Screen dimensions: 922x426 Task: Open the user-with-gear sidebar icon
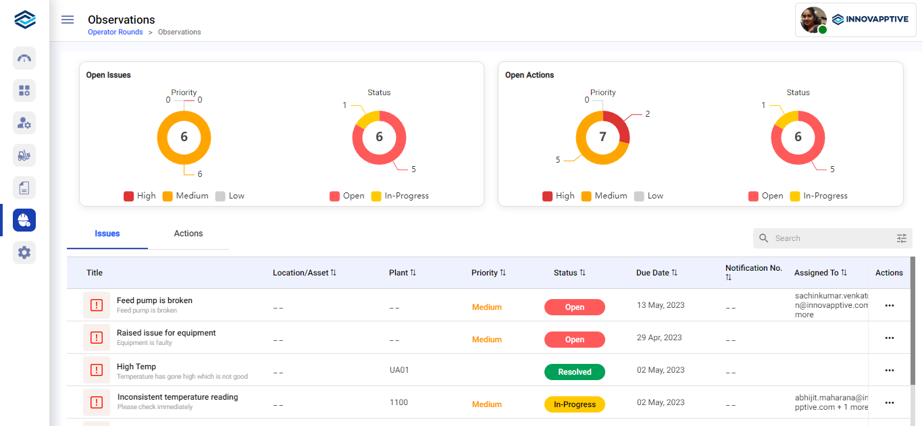point(24,123)
